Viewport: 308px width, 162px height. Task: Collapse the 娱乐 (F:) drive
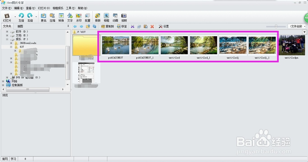pos(7,39)
